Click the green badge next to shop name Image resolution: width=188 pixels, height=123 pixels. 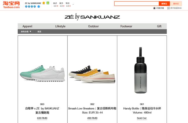48,3
